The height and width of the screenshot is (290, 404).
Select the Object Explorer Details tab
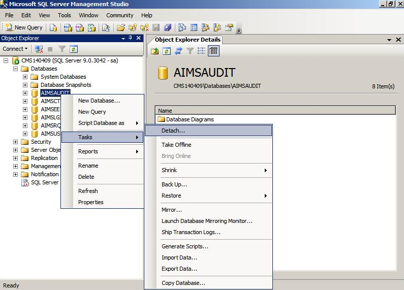coord(188,40)
